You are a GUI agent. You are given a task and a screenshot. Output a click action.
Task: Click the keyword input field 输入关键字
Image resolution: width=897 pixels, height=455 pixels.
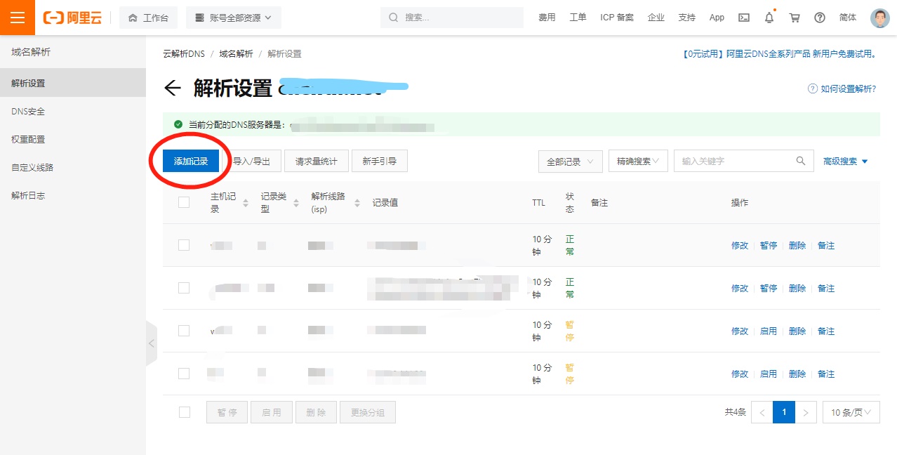pyautogui.click(x=730, y=161)
